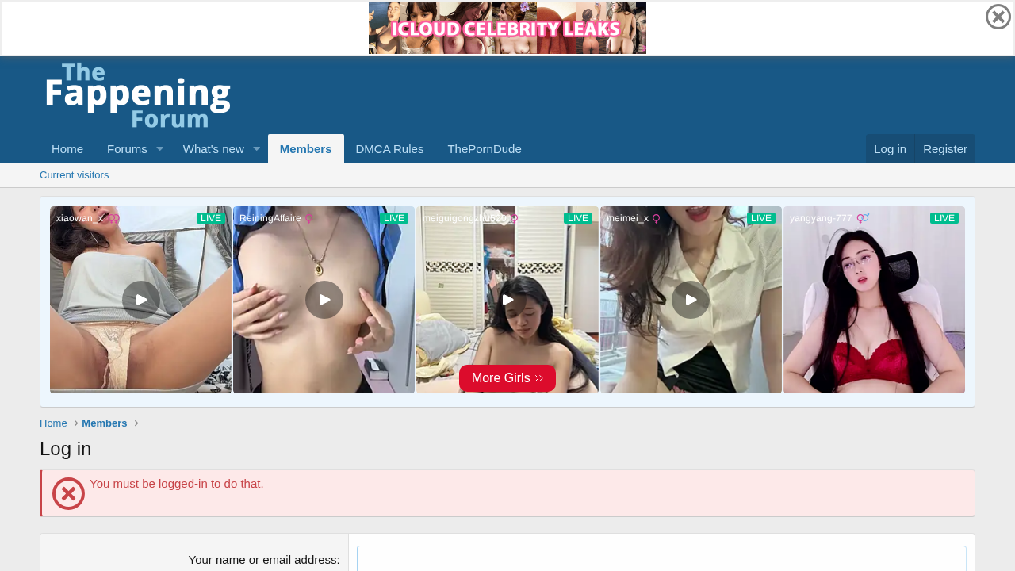Screen dimensions: 1015x571
Task: Play the xiaowan_x stream preview
Action: point(141,300)
